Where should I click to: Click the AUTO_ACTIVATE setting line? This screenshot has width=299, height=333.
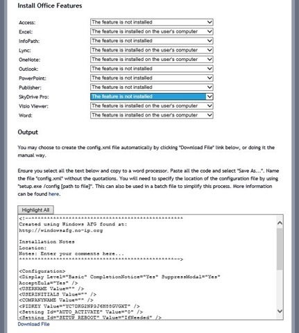click(x=81, y=312)
